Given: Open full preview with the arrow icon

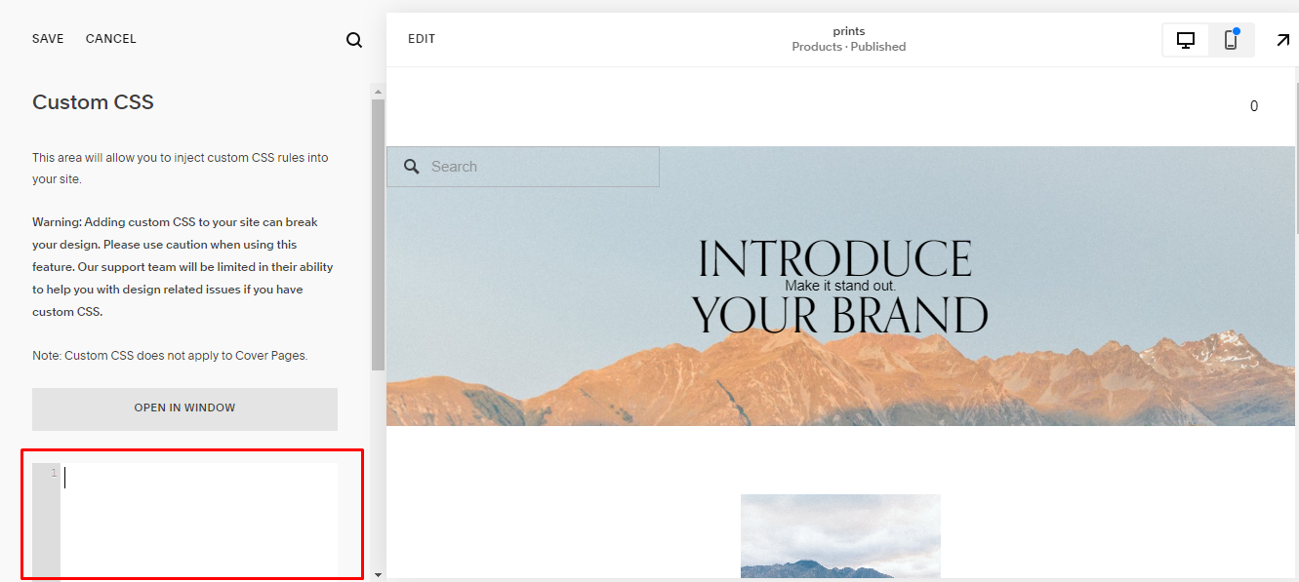Looking at the screenshot, I should coord(1282,40).
